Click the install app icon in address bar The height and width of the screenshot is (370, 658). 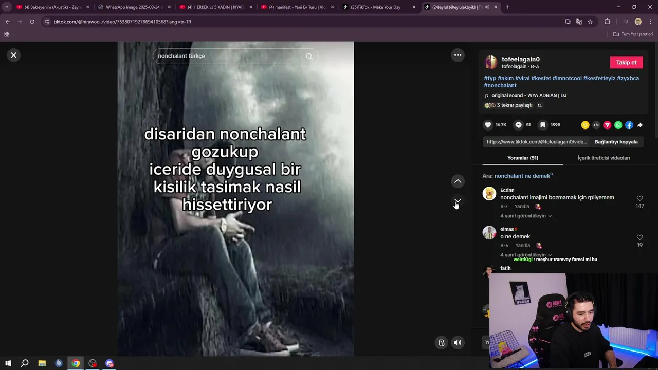pyautogui.click(x=568, y=22)
